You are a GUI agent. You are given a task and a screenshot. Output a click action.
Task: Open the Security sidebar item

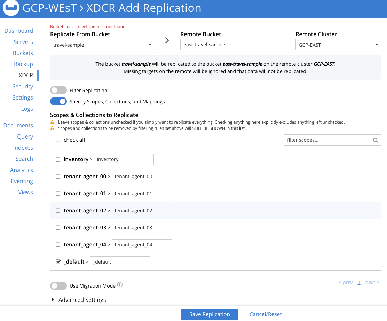pos(23,86)
